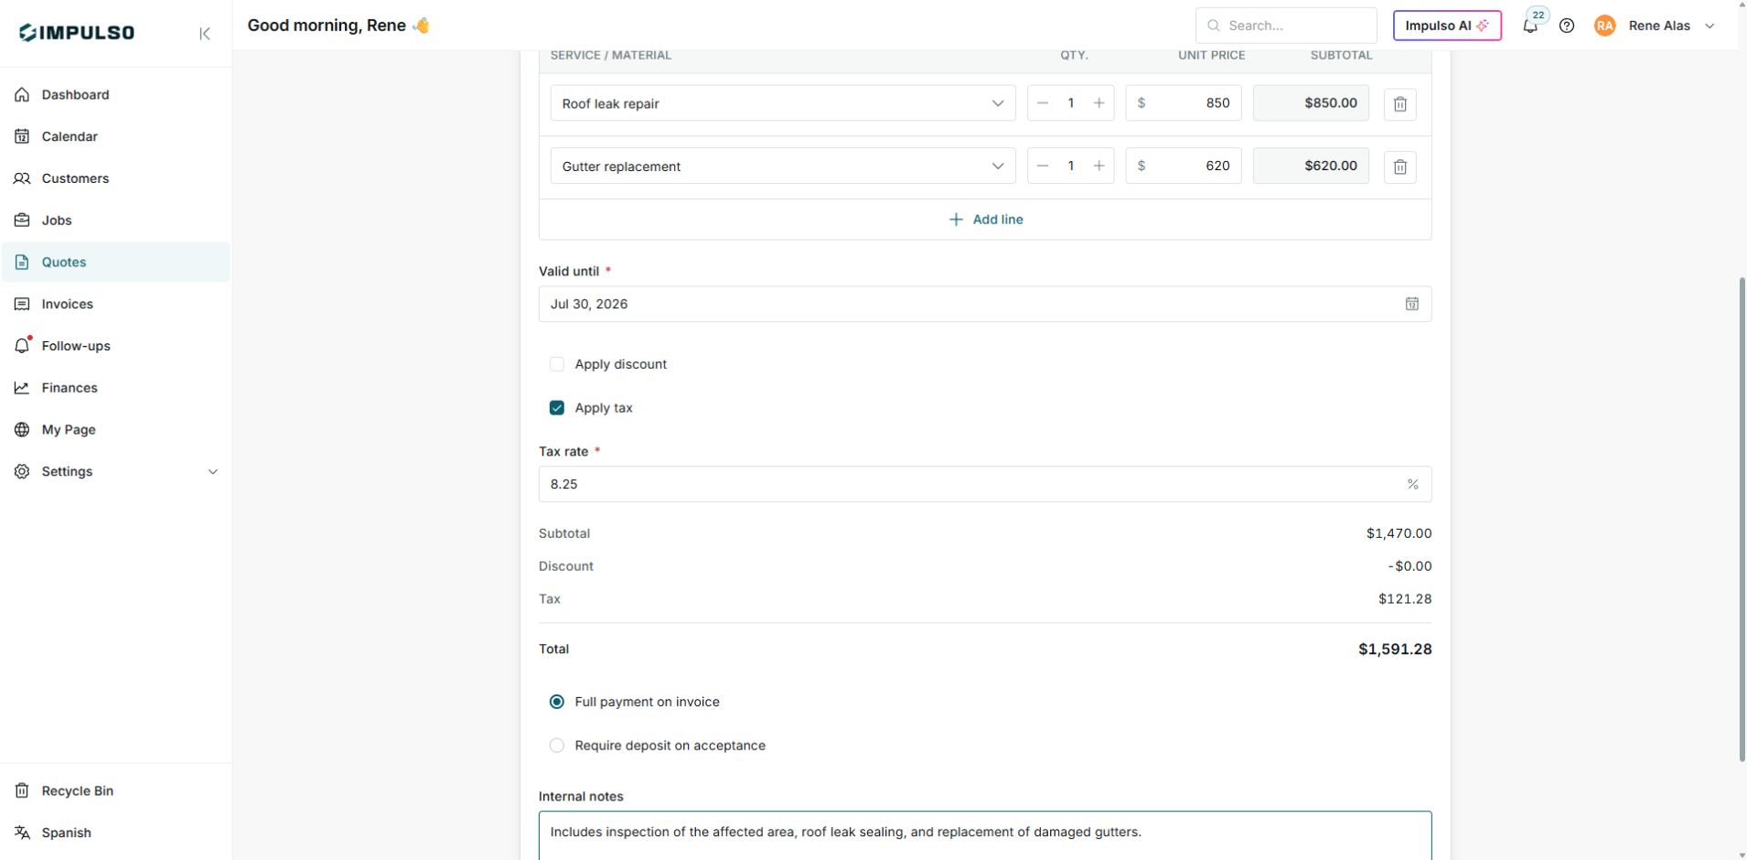Decrease Roof leak repair quantity
Viewport: 1747px width, 860px height.
pos(1042,102)
